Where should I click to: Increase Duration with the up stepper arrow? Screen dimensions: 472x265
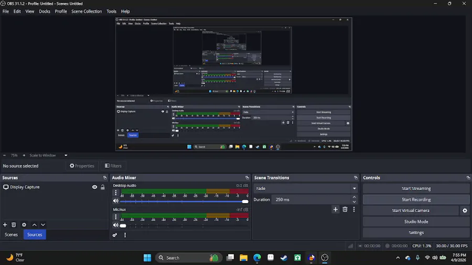coord(355,197)
